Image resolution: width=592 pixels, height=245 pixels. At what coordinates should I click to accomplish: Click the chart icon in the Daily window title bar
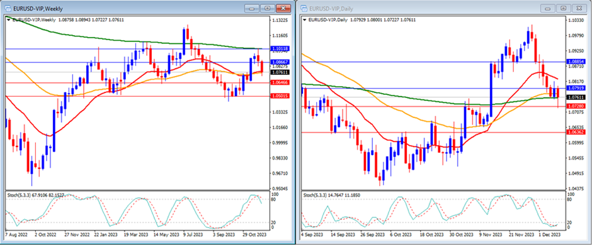[x=304, y=8]
